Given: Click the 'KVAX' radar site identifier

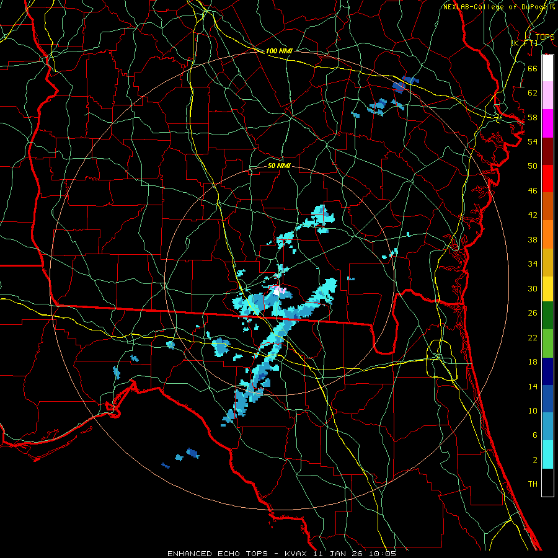Looking at the screenshot, I should 297,554.
